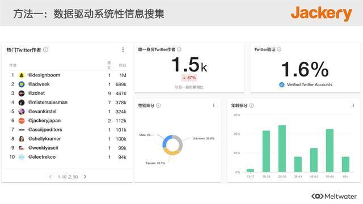Click the @zdnet avatar icon
Screen dimensions: 363x204
(x=22, y=93)
